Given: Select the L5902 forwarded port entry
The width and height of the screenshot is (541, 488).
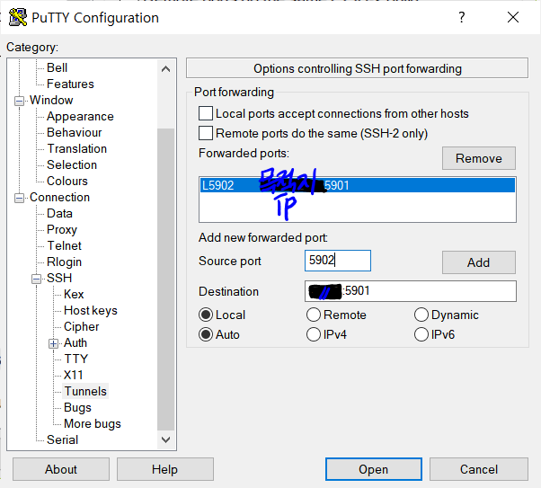Looking at the screenshot, I should tap(358, 185).
